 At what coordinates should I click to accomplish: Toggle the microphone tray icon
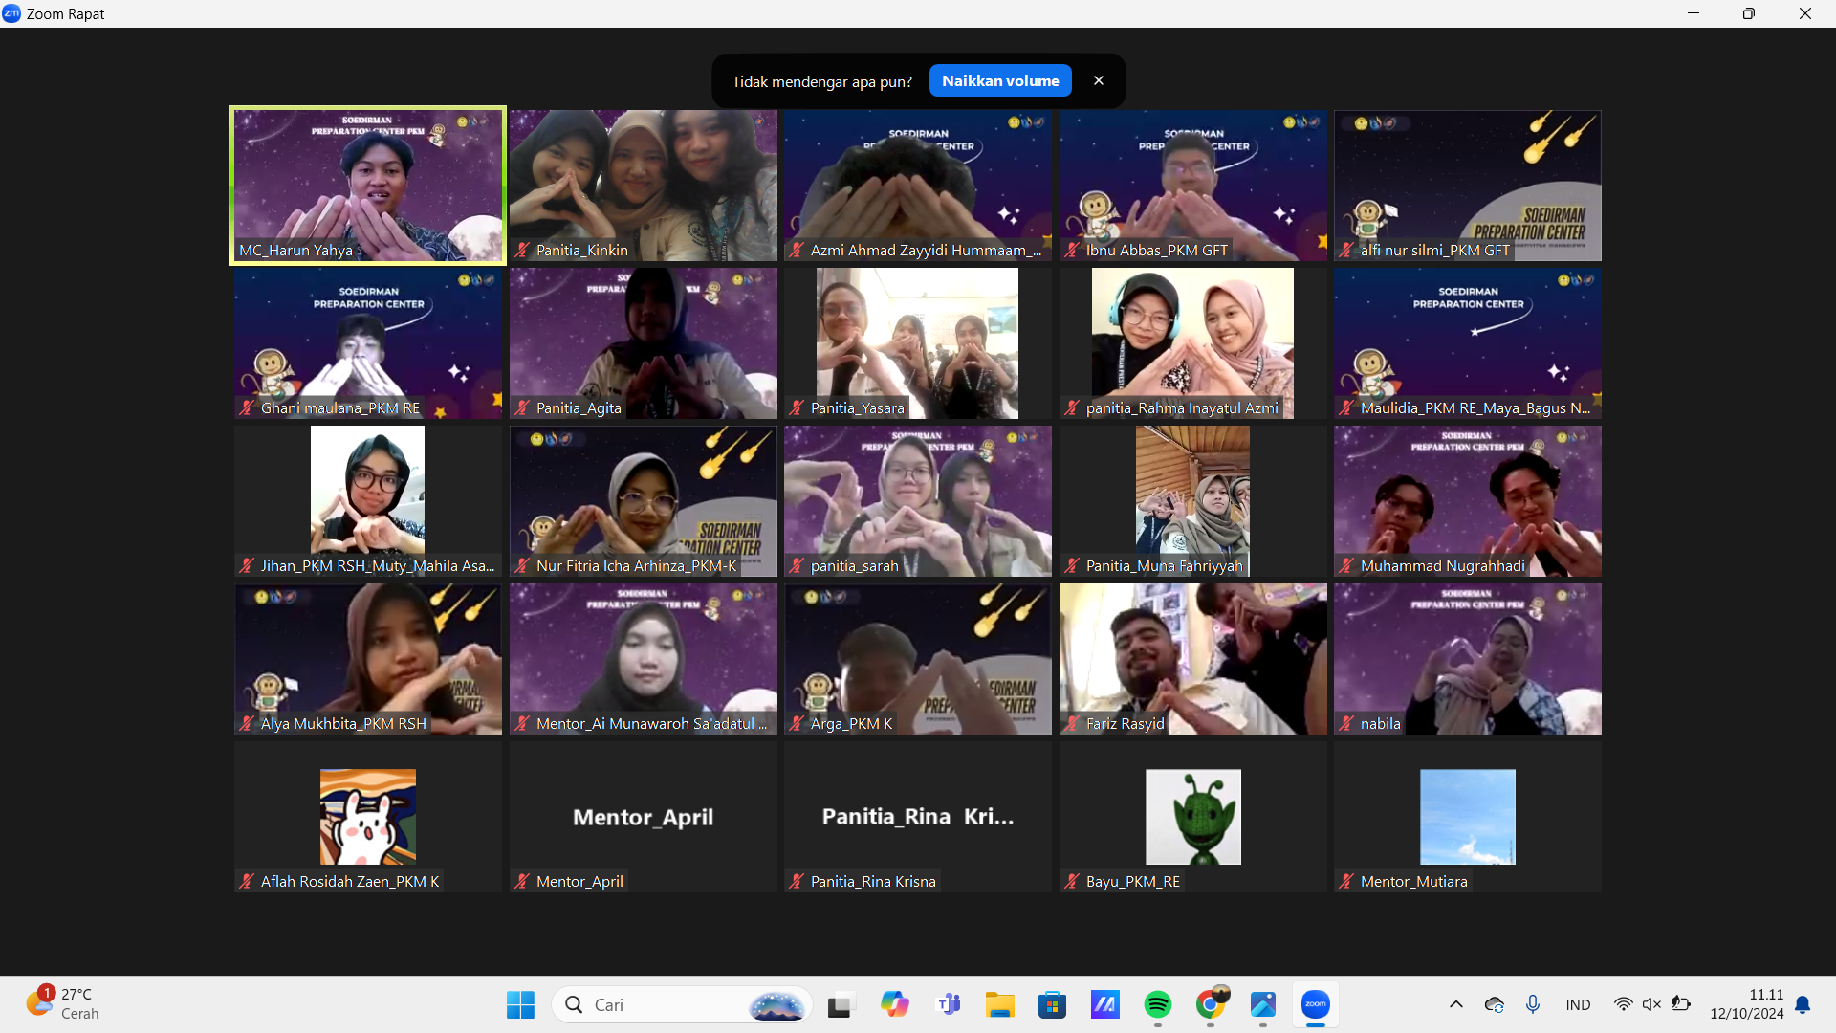coord(1533,1004)
